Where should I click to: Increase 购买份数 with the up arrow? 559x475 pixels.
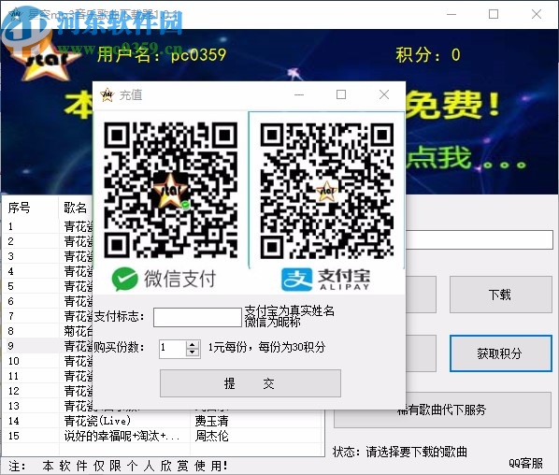click(193, 345)
